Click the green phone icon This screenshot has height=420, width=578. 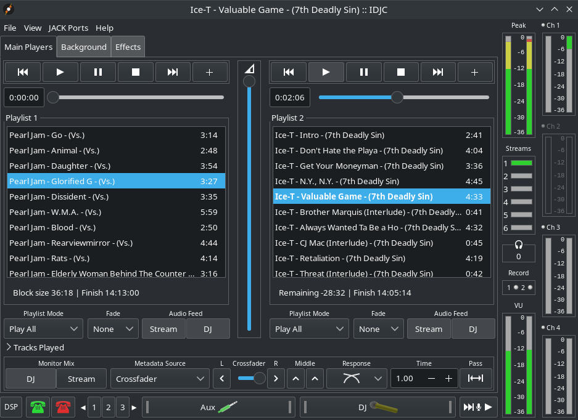pyautogui.click(x=38, y=407)
